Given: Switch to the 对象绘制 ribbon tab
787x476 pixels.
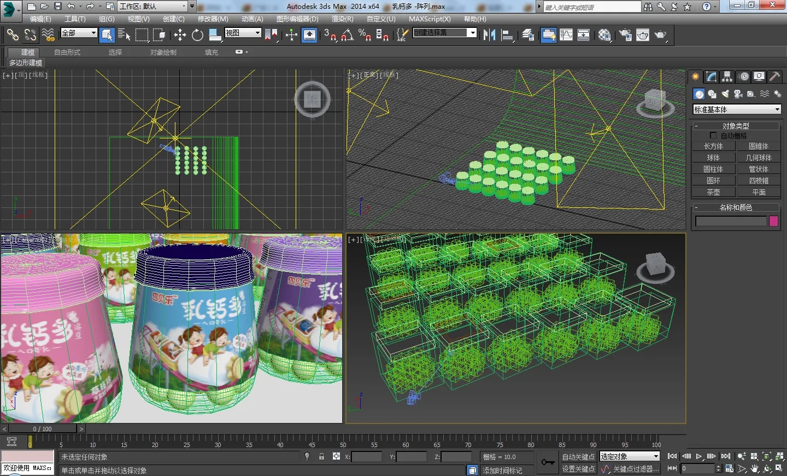Looking at the screenshot, I should point(163,53).
